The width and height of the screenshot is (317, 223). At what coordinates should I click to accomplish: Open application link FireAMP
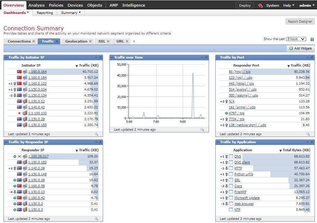pos(240,192)
